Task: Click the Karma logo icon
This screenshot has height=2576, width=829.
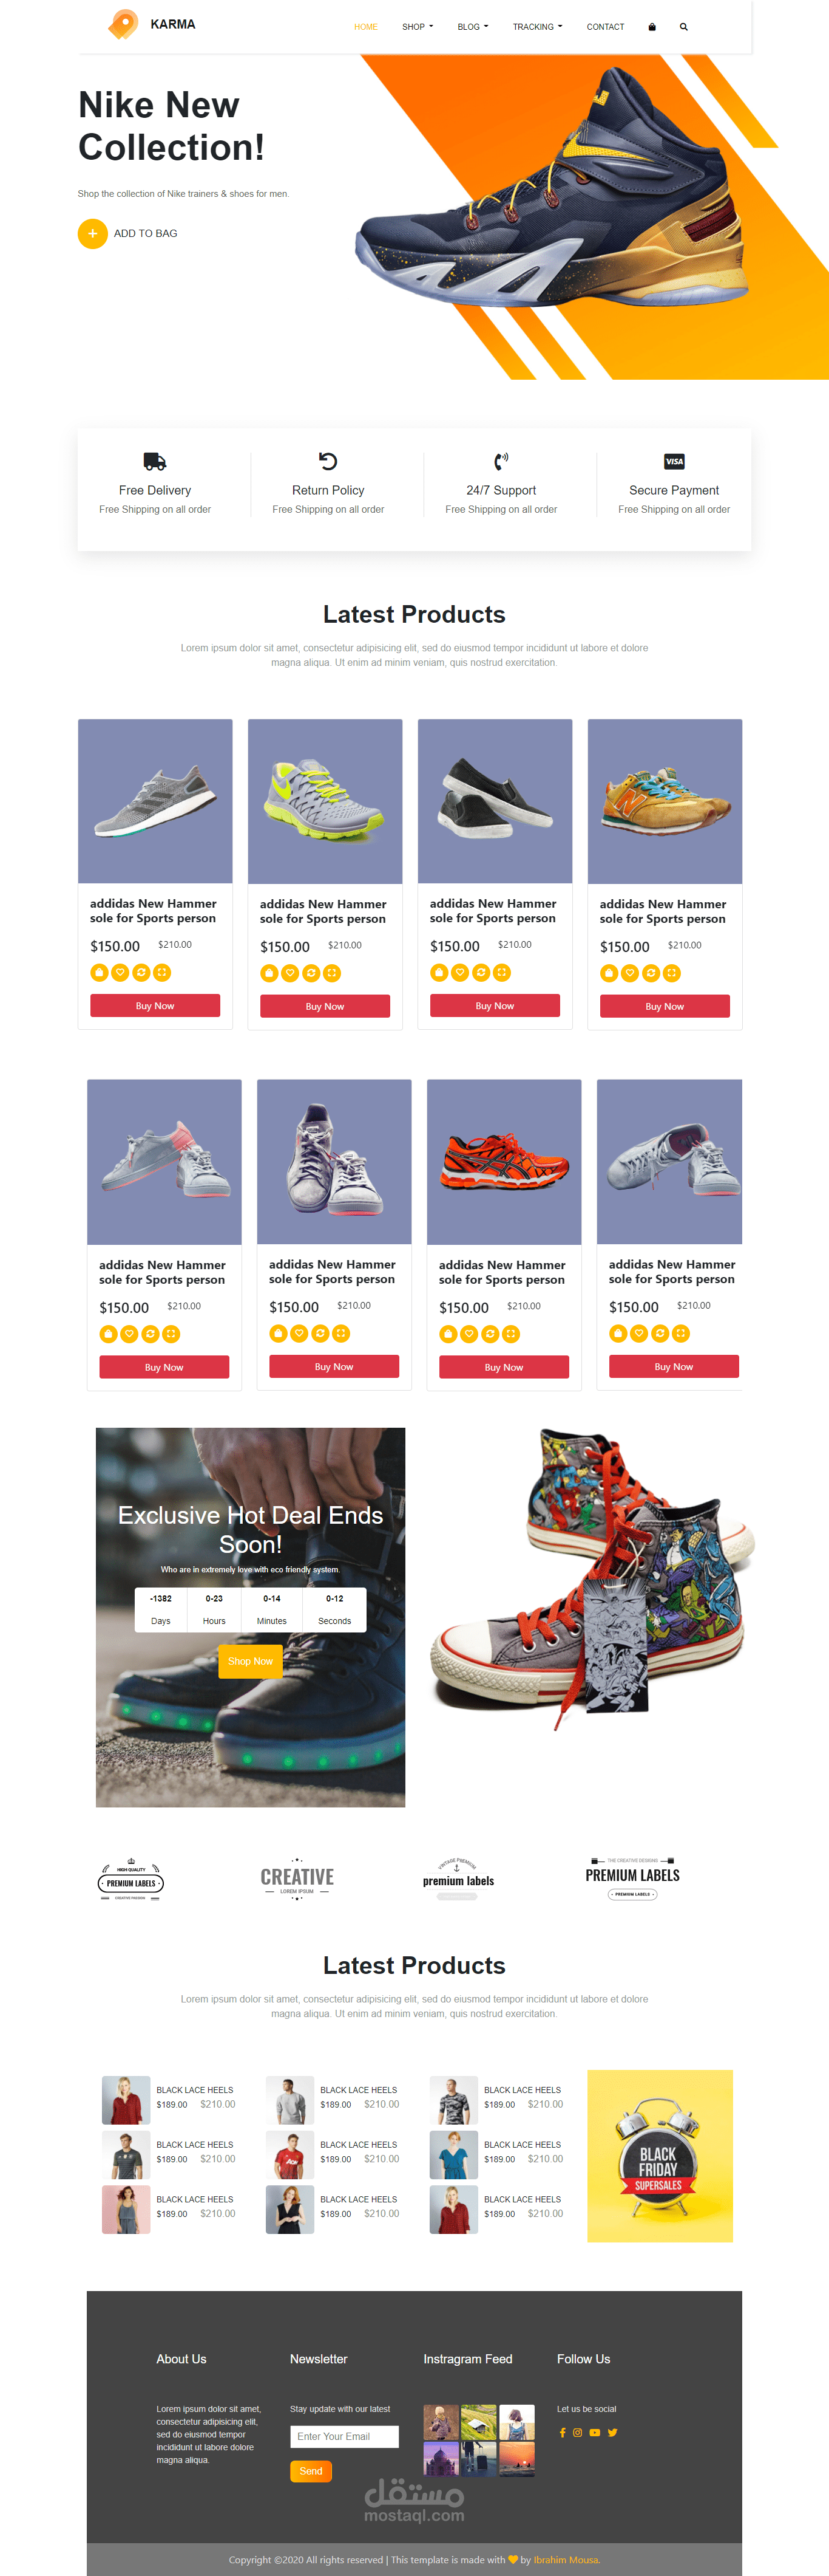Action: [x=123, y=24]
